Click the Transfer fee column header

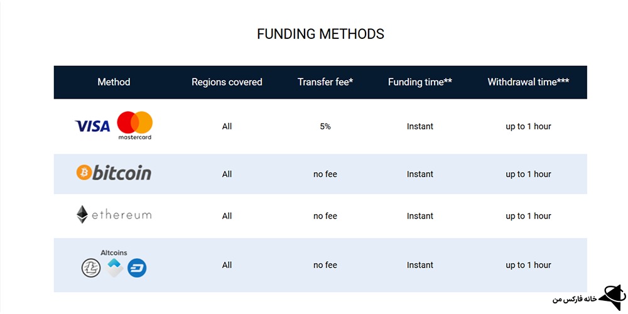tap(325, 82)
